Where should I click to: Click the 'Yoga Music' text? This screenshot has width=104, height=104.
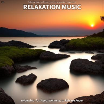71,2
